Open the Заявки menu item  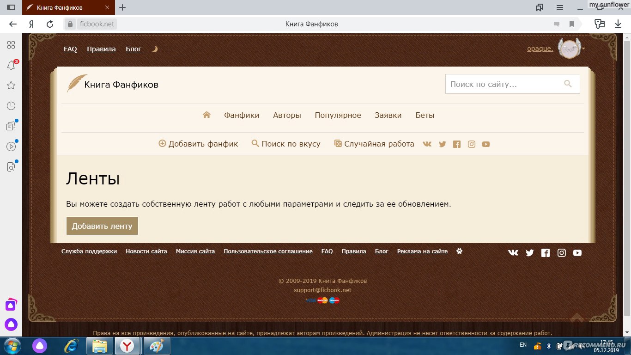(x=388, y=115)
